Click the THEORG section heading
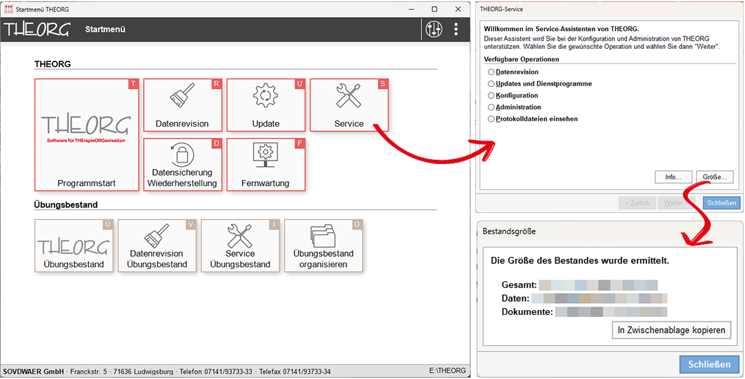The image size is (745, 379). coord(52,64)
